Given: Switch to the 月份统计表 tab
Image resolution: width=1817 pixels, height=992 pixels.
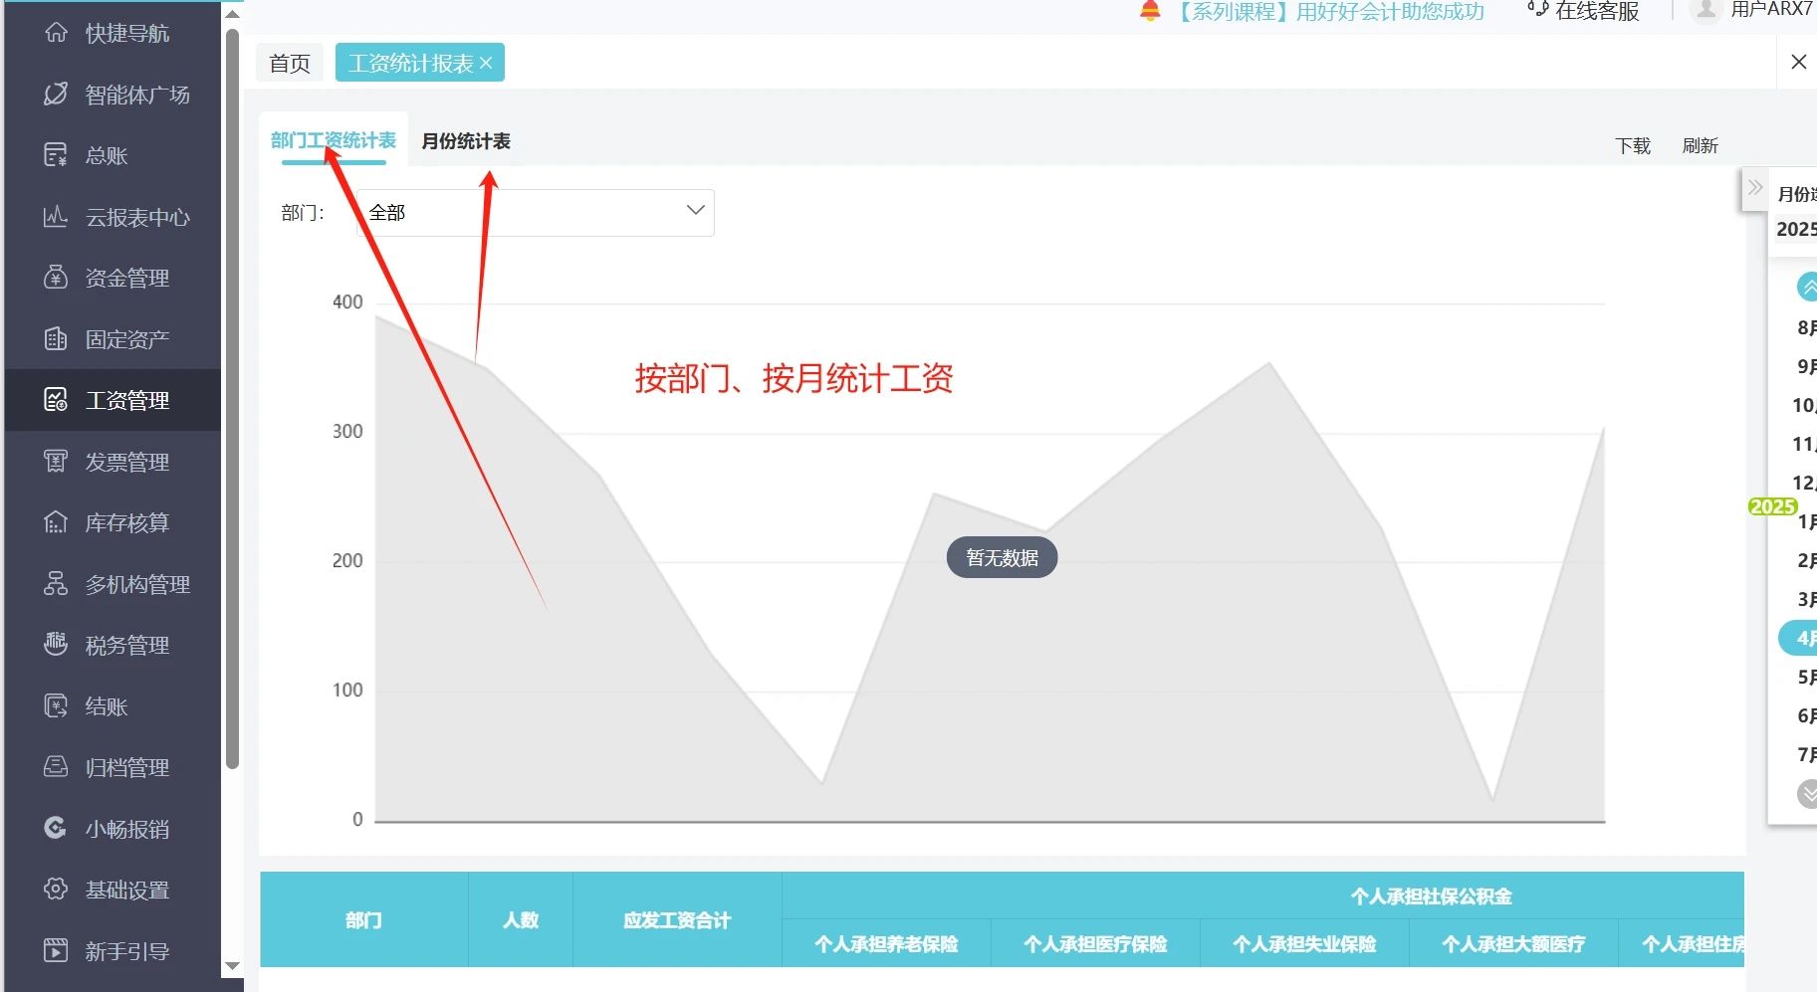Looking at the screenshot, I should (465, 141).
